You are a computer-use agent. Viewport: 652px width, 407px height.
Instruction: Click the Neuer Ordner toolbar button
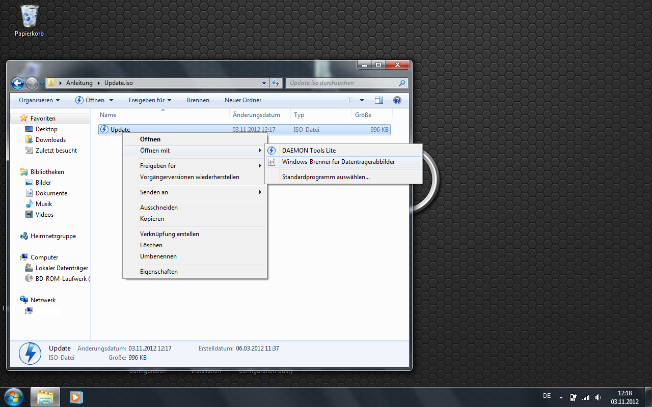pos(243,100)
